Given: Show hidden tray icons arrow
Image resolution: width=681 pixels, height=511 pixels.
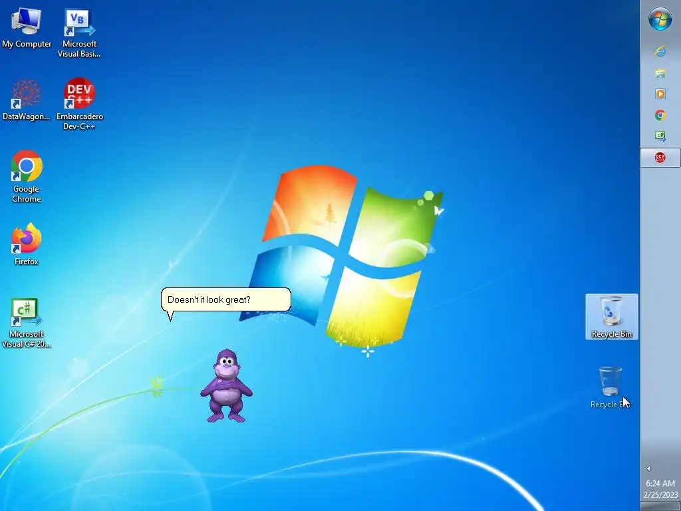Looking at the screenshot, I should (x=648, y=468).
